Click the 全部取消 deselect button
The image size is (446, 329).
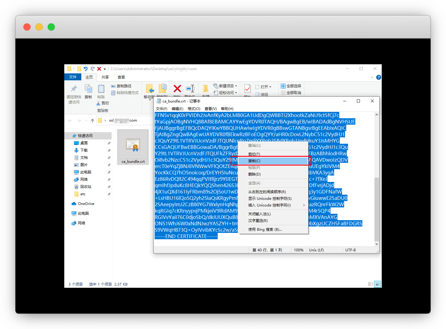(x=291, y=93)
